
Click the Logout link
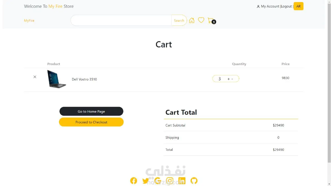point(286,6)
